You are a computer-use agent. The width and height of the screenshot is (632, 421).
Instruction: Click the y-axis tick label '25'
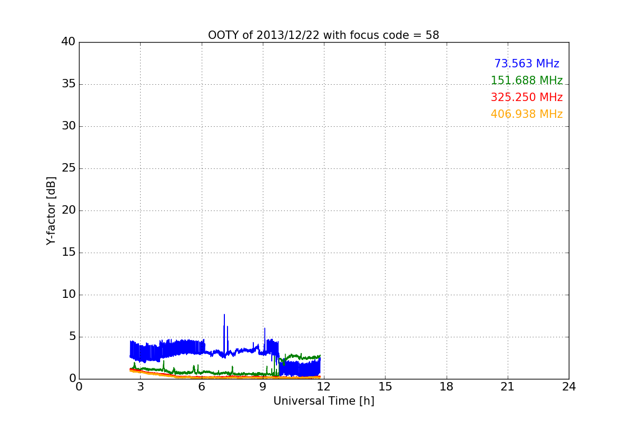[x=68, y=168]
